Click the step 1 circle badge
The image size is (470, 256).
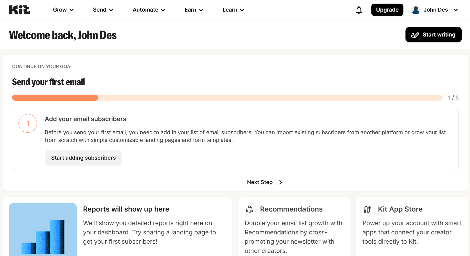(28, 123)
